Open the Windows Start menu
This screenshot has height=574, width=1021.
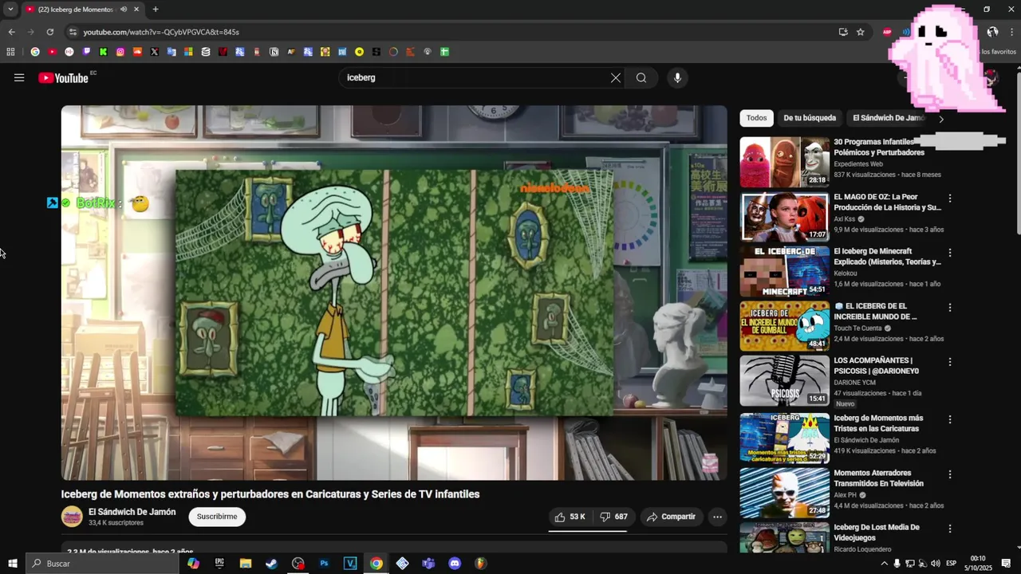(12, 564)
